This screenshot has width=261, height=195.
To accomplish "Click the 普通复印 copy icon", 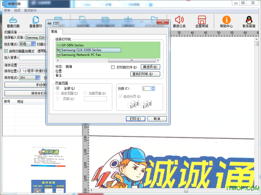I will [35, 20].
